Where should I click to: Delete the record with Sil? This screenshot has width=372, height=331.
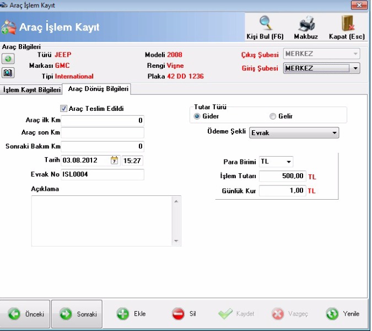pos(184,314)
